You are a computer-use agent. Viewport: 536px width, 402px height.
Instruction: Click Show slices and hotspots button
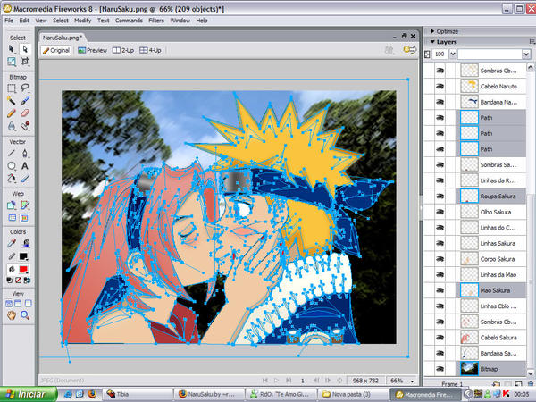pyautogui.click(x=24, y=218)
